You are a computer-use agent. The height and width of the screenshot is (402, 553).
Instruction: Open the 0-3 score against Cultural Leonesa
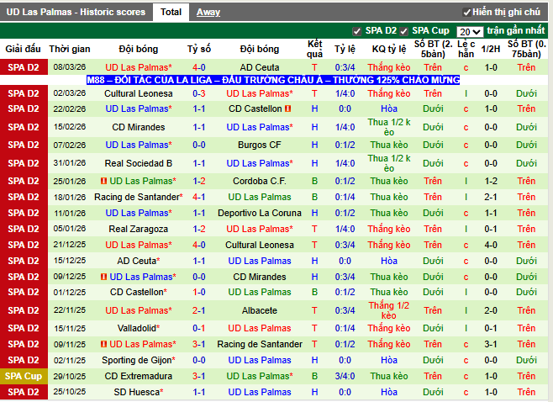[x=199, y=93]
